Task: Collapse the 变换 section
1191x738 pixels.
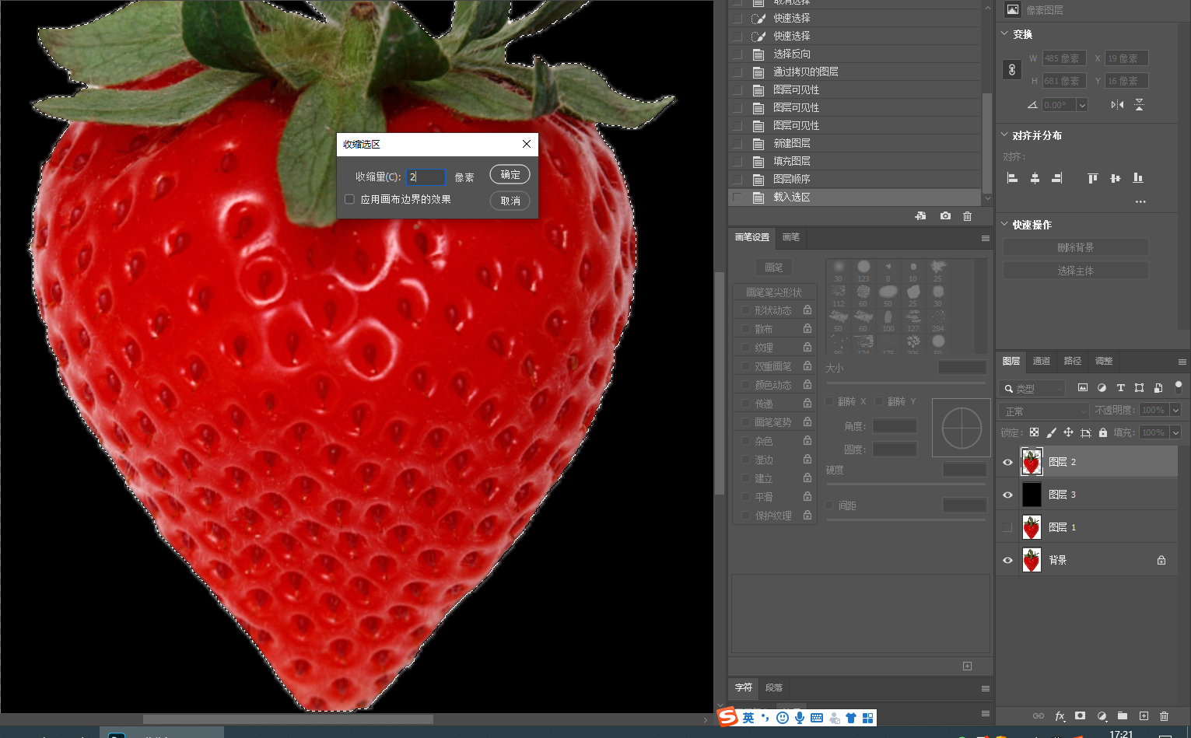Action: (x=1004, y=33)
